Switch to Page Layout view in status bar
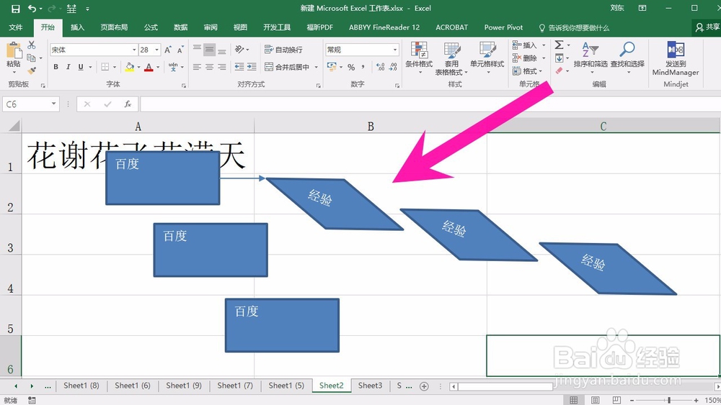Image resolution: width=721 pixels, height=405 pixels. (x=595, y=401)
